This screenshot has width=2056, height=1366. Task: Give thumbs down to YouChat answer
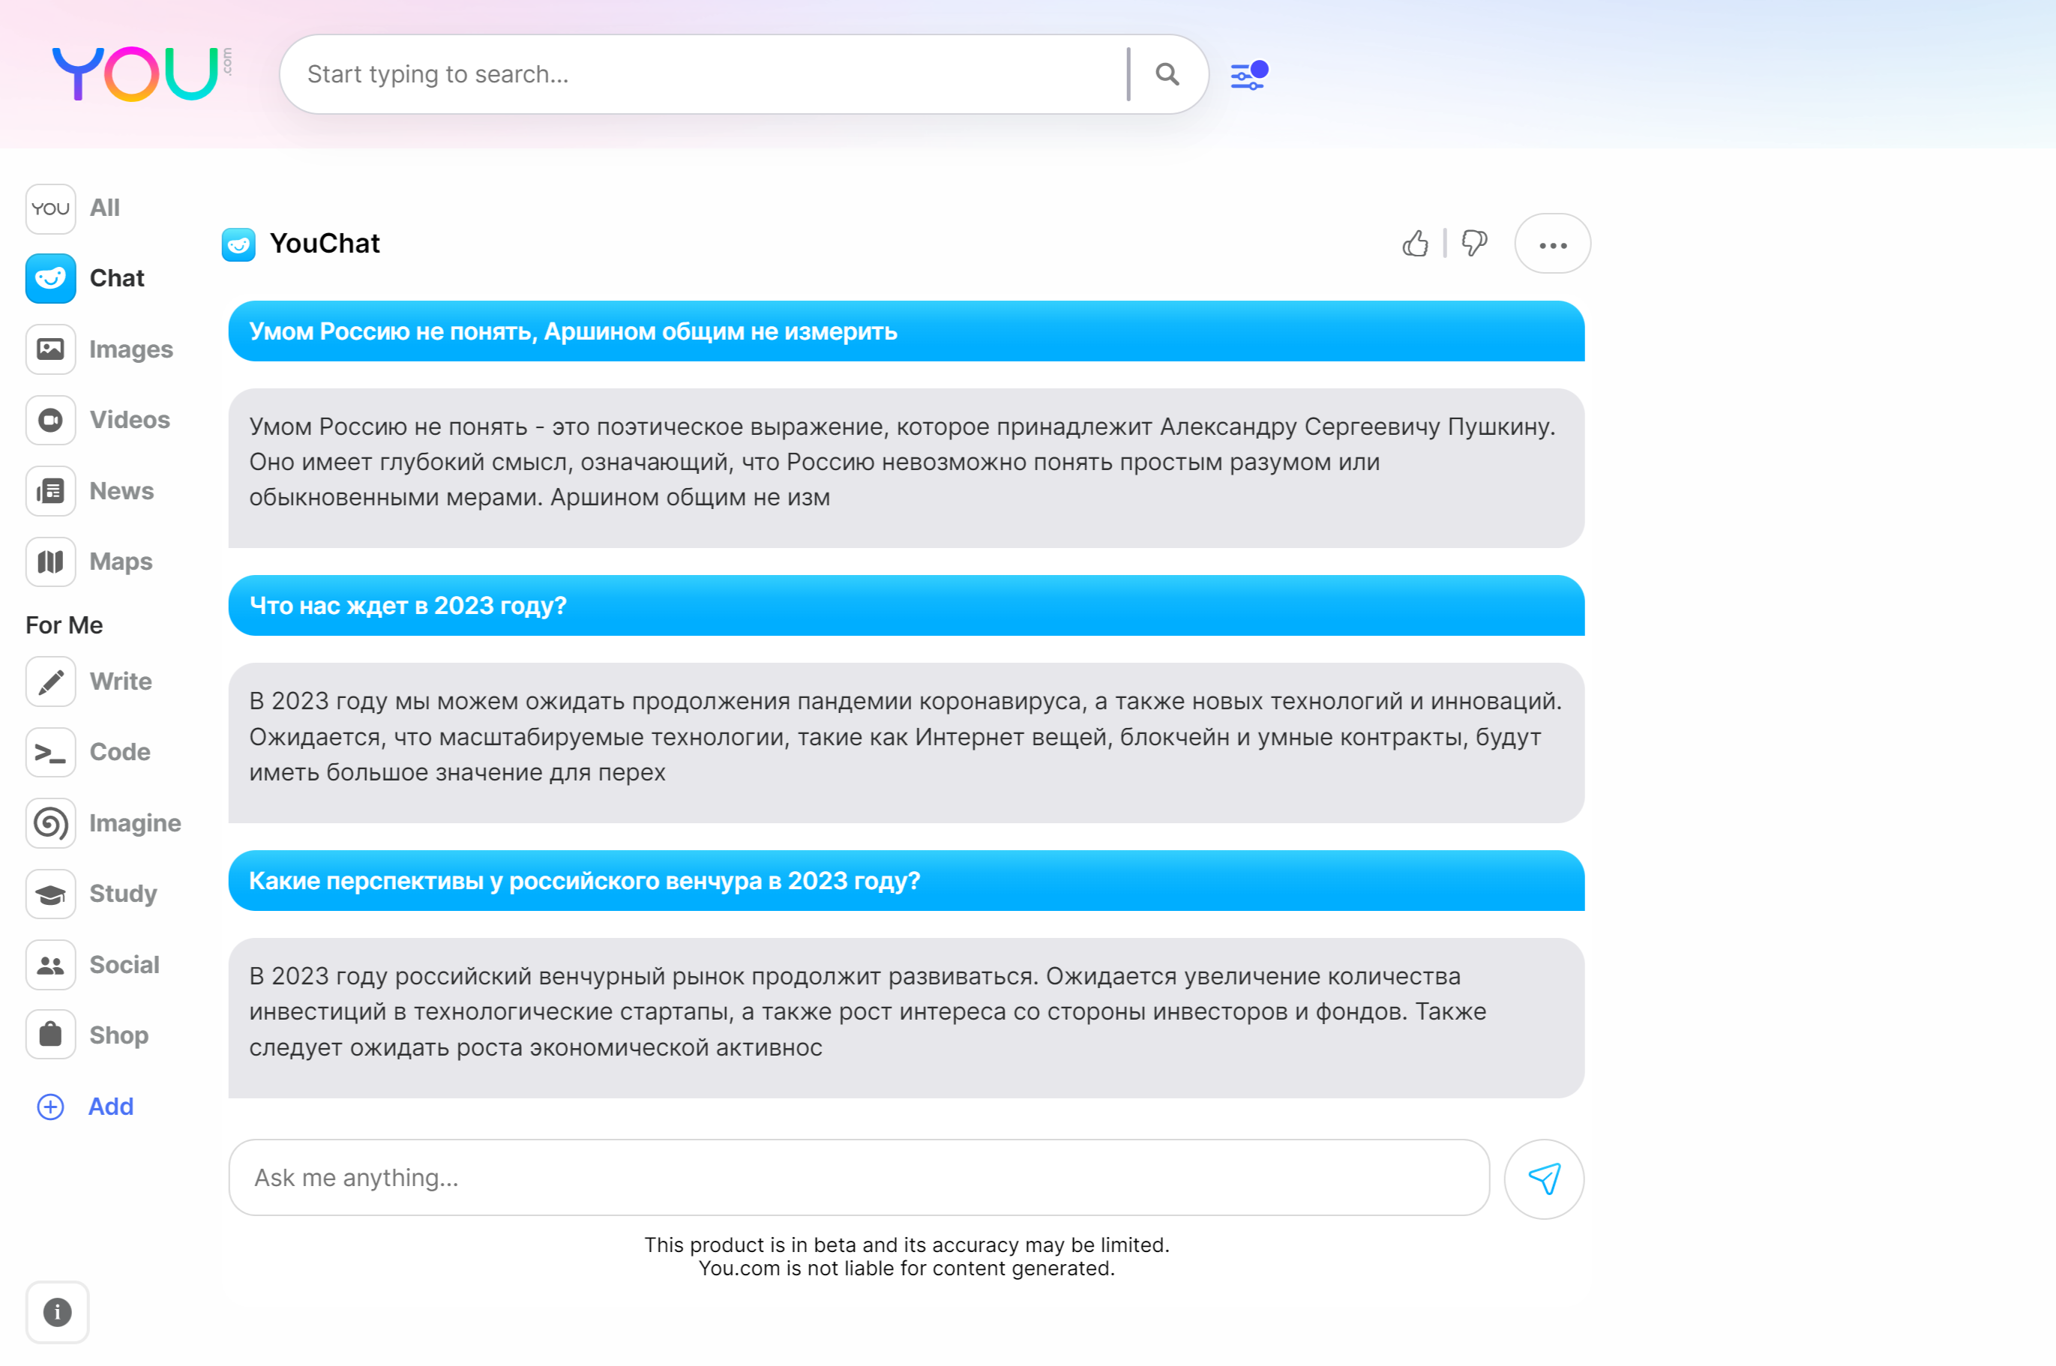[x=1474, y=244]
